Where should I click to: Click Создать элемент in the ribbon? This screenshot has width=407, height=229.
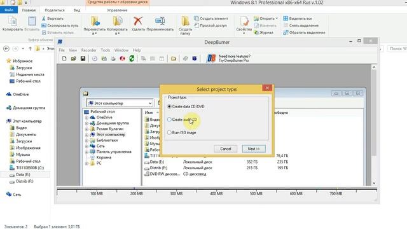click(211, 18)
